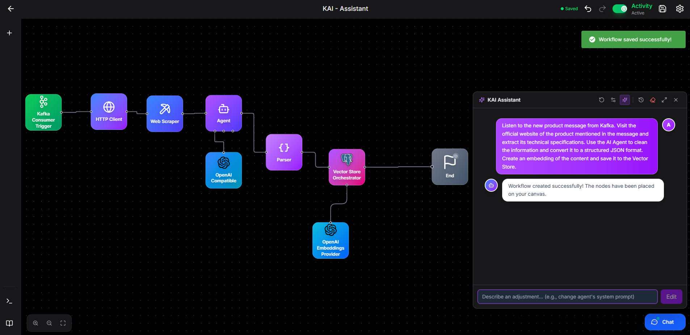
Task: Toggle the sparkle AI mode button
Action: click(625, 100)
